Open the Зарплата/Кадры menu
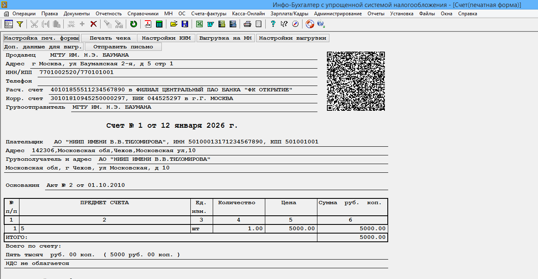This screenshot has width=538, height=279. [x=289, y=14]
